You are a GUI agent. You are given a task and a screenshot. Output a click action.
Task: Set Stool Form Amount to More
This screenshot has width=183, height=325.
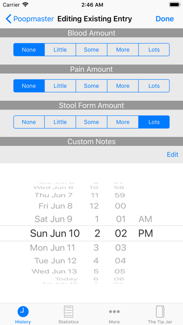coord(123,122)
